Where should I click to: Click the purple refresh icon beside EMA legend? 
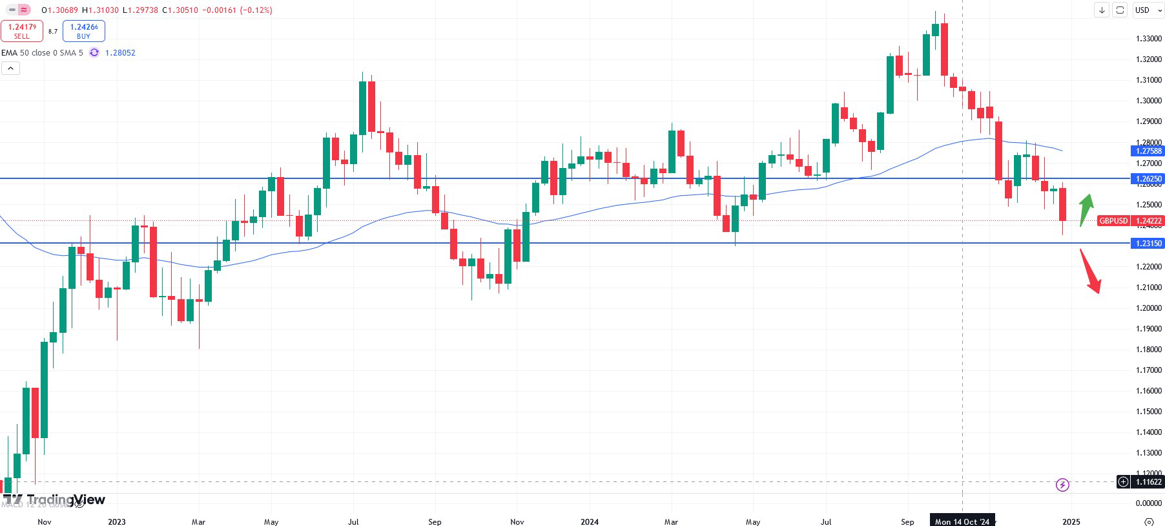(x=94, y=52)
